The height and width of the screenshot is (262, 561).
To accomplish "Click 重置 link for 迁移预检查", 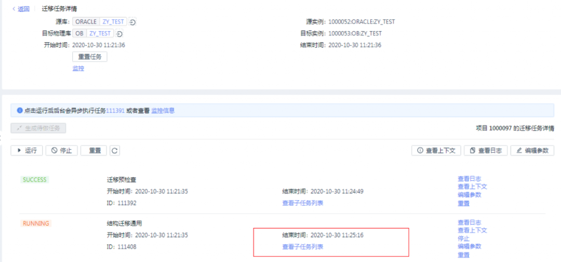I will 463,203.
